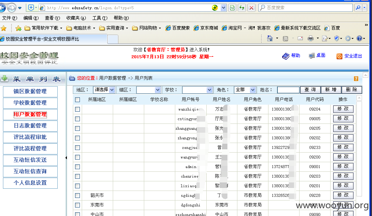372x216 pixels.
Task: Click the green plus icon in address bar
Action: (x=215, y=8)
